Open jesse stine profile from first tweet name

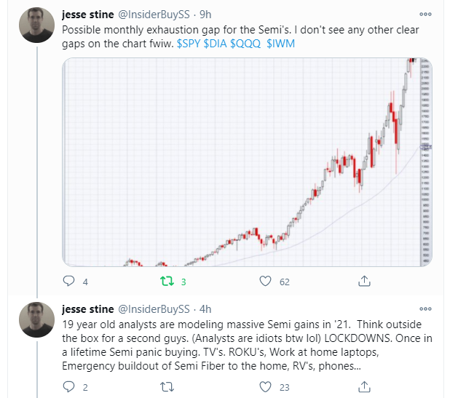coord(86,15)
